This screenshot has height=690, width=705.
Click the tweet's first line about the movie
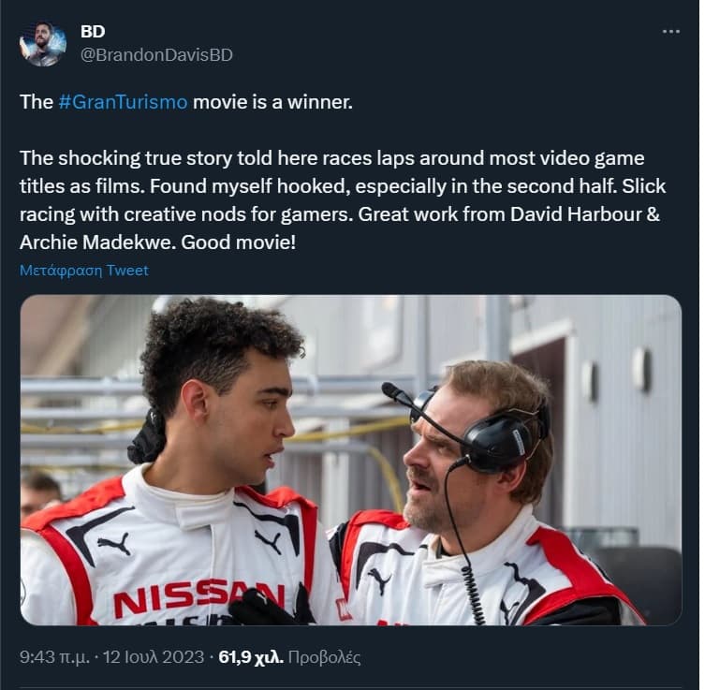[186, 102]
